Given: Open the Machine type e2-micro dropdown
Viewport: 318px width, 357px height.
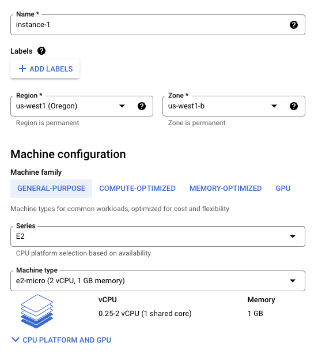Looking at the screenshot, I should coord(158,281).
